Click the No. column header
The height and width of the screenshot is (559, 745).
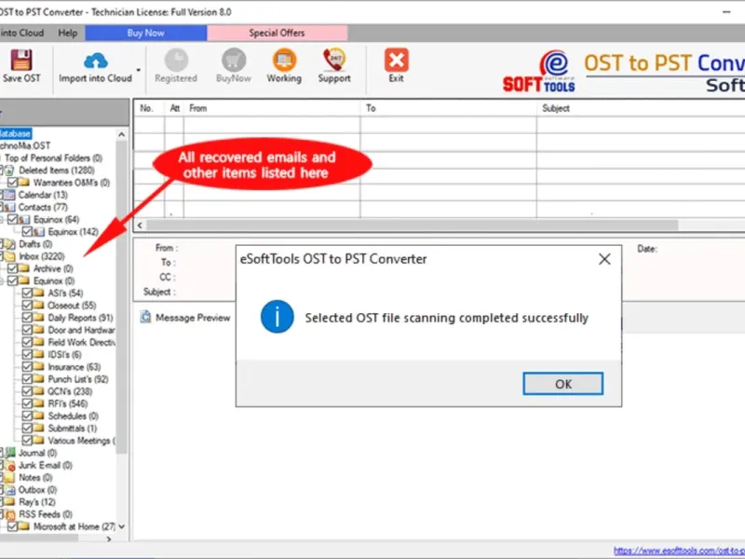coord(149,108)
